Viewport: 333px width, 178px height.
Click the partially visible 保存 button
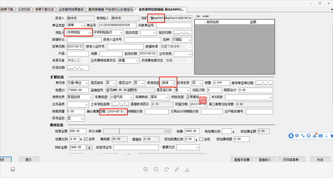[x=5, y=159]
